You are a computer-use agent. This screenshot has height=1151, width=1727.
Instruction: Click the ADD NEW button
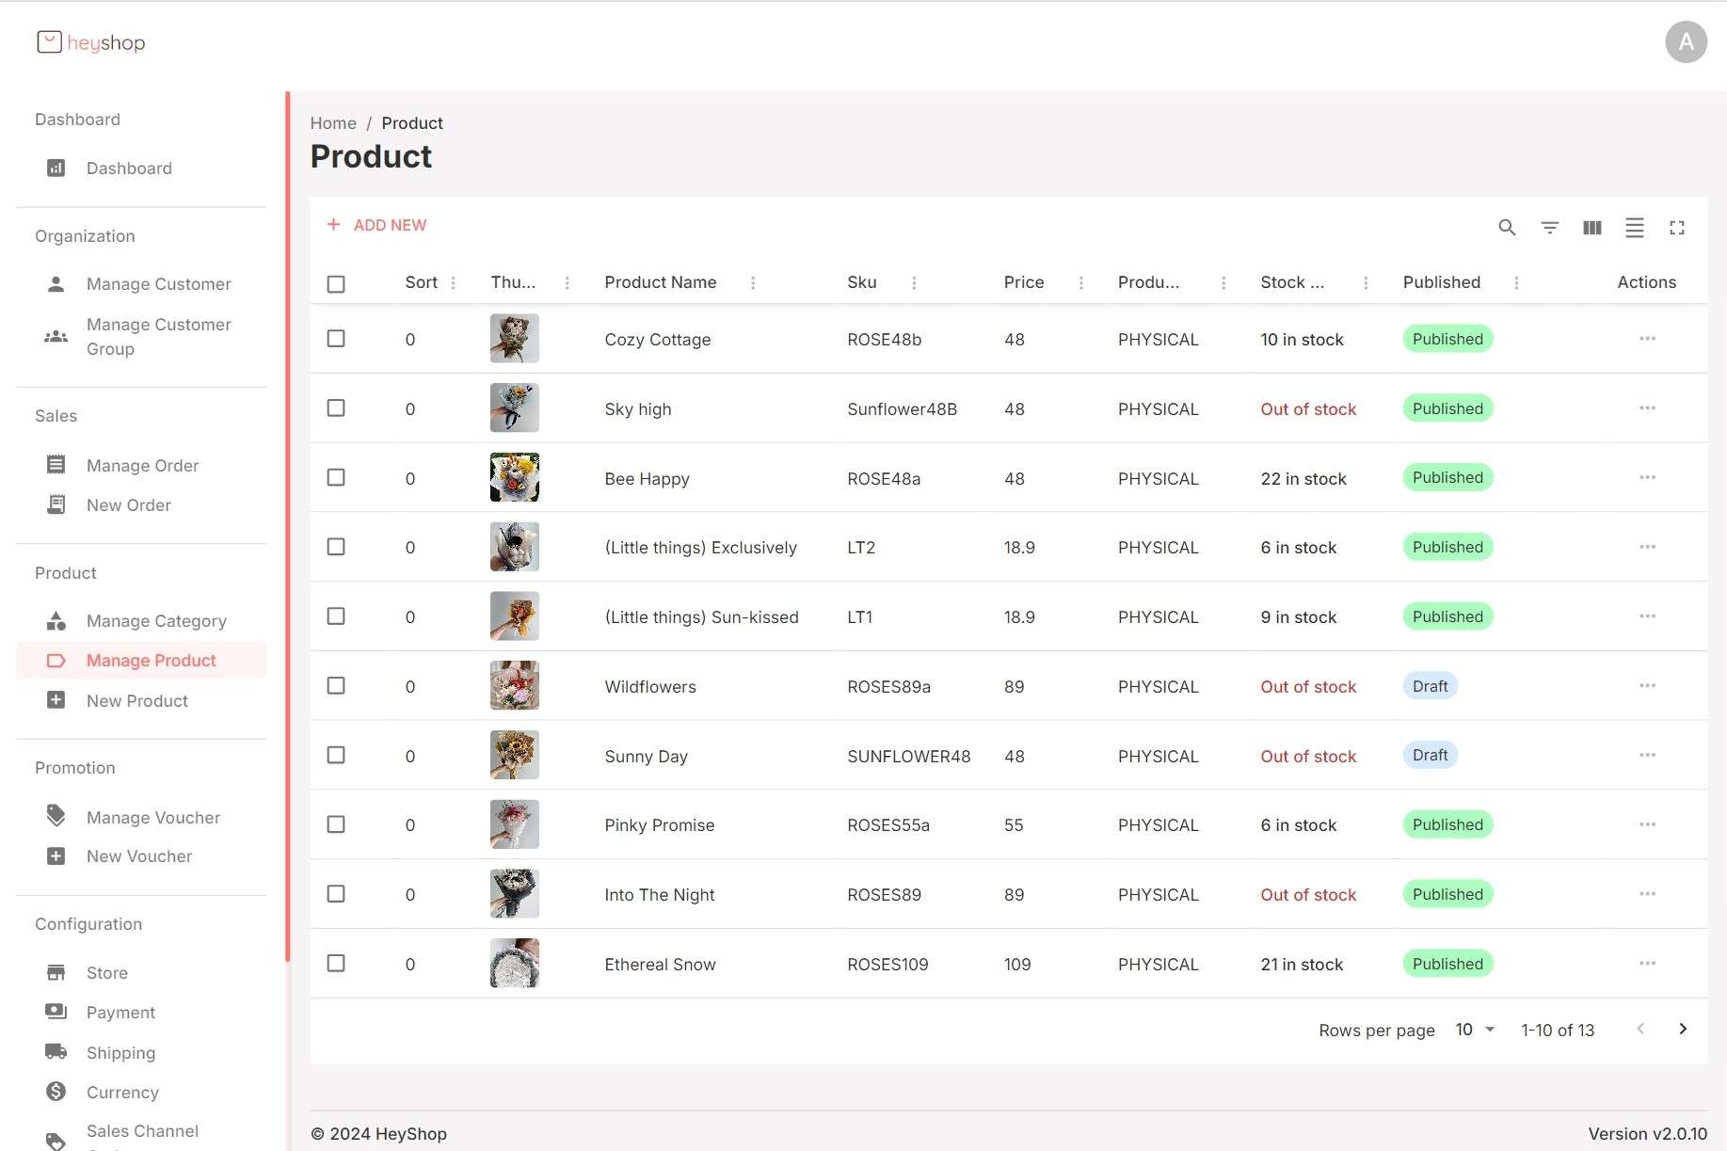point(376,225)
